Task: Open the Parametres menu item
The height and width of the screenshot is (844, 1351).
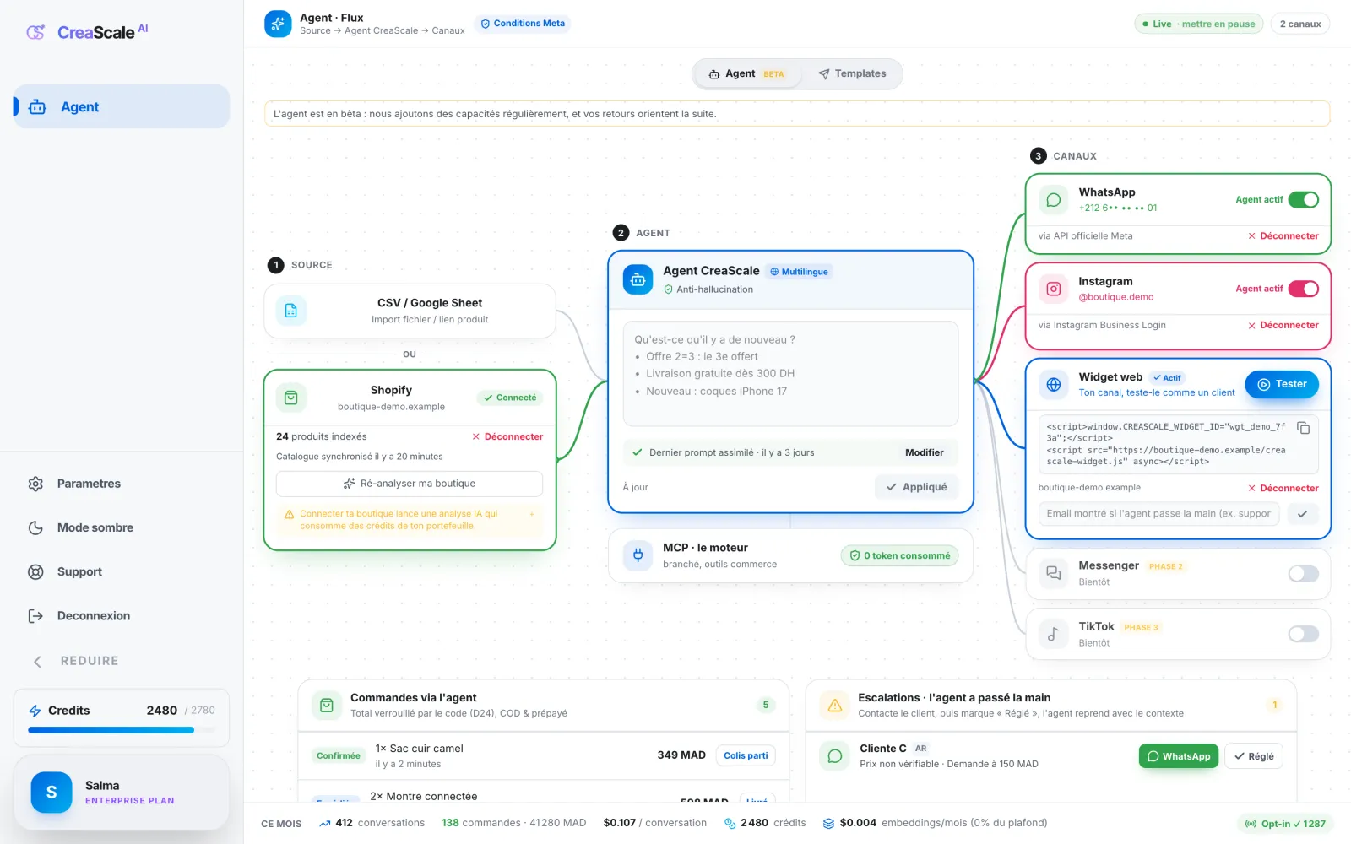Action: pos(122,484)
